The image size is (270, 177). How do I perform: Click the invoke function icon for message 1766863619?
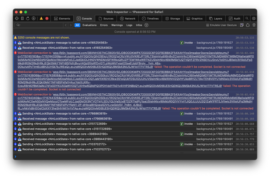pos(182,114)
